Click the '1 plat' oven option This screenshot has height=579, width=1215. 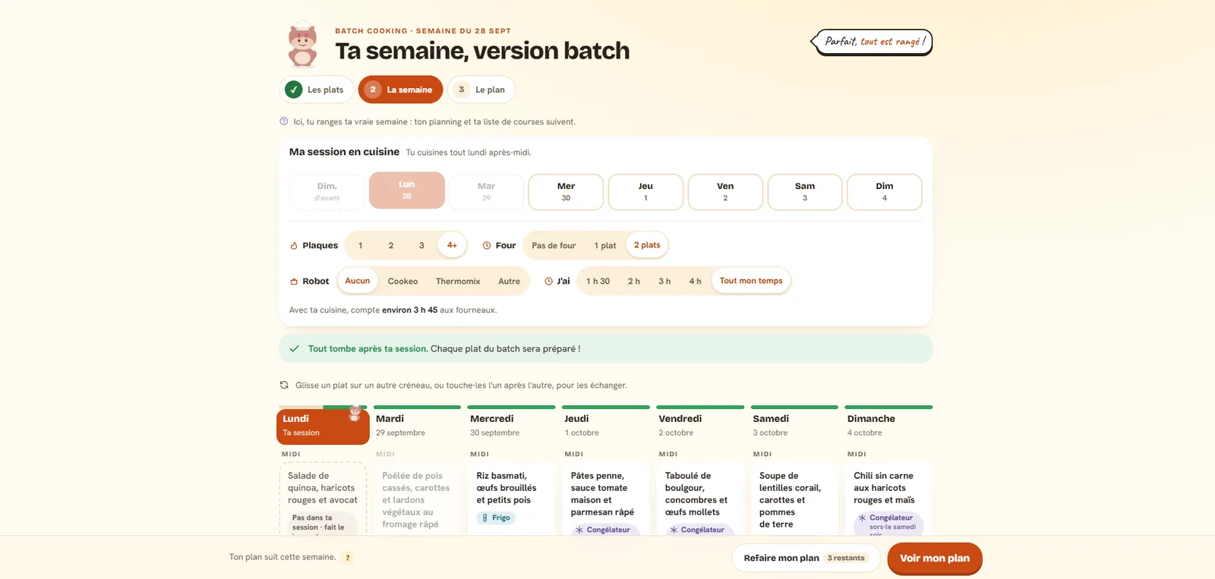click(x=605, y=246)
